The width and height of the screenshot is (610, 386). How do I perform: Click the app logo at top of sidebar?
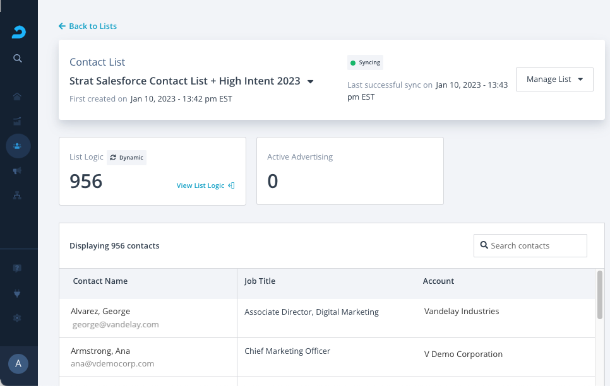[x=18, y=32]
